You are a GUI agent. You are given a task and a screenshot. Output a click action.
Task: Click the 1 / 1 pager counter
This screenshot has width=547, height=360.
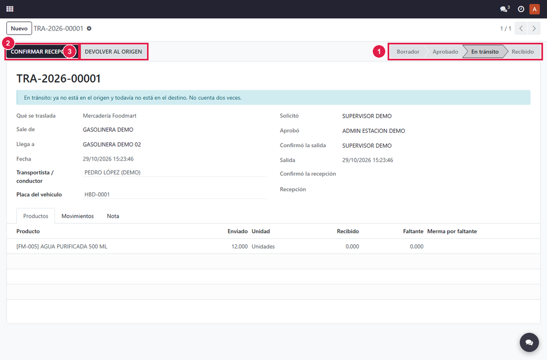pyautogui.click(x=505, y=29)
